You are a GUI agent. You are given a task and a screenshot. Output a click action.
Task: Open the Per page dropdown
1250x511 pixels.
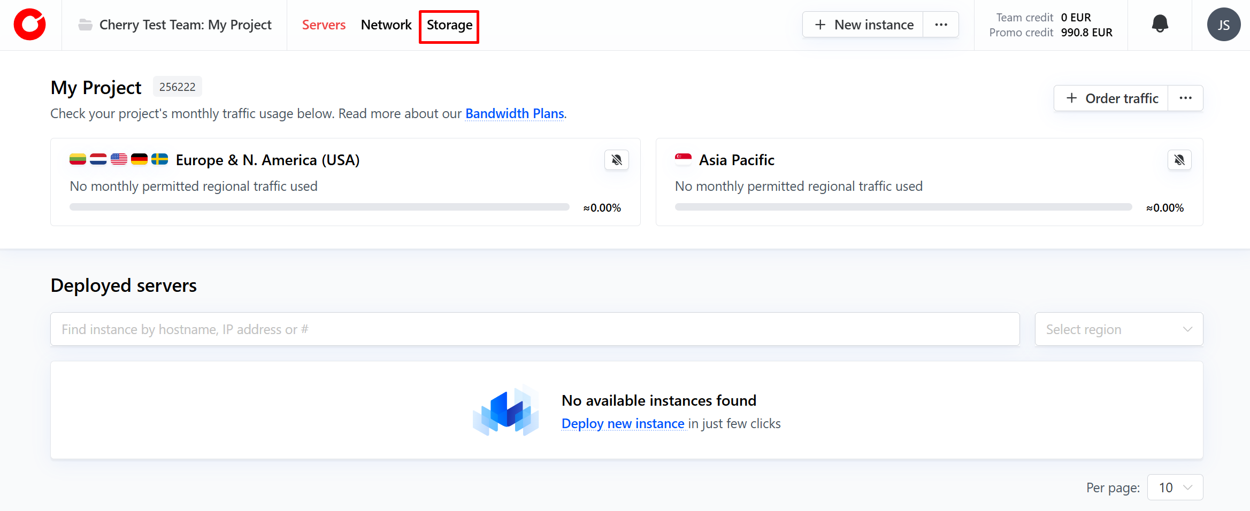(1175, 487)
